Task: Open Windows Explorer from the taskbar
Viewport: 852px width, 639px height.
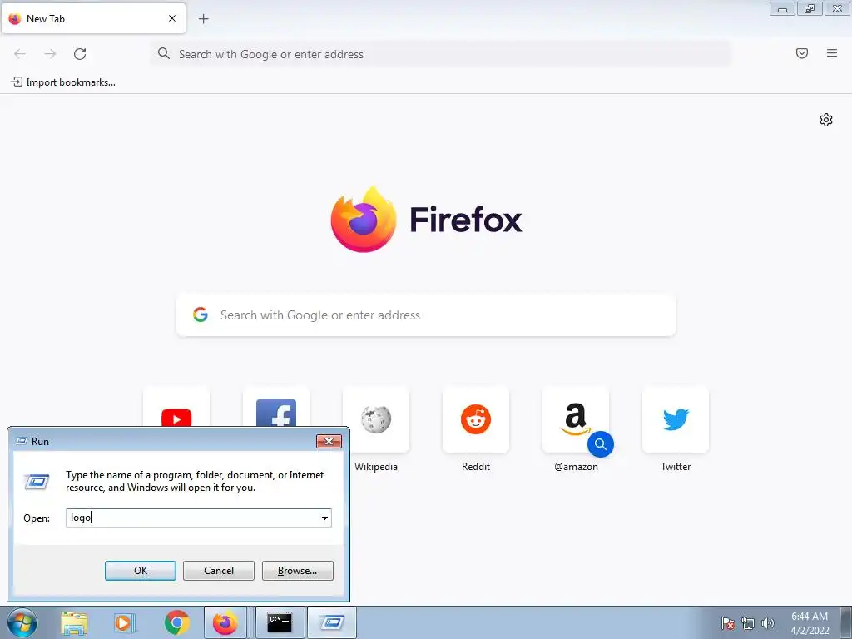Action: [74, 622]
